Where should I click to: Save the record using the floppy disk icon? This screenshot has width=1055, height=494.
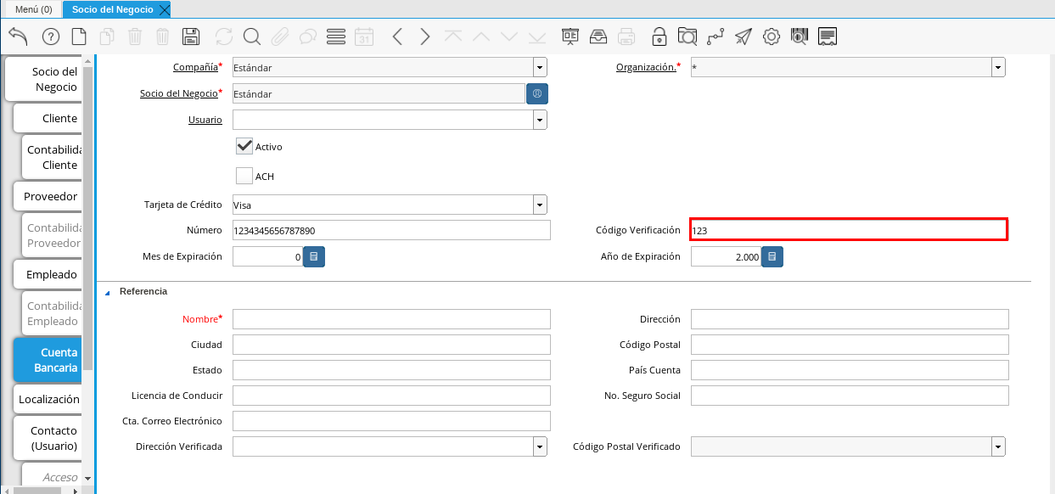pos(191,36)
